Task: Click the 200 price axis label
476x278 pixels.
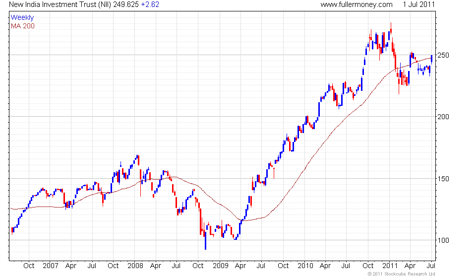Action: tap(443, 117)
